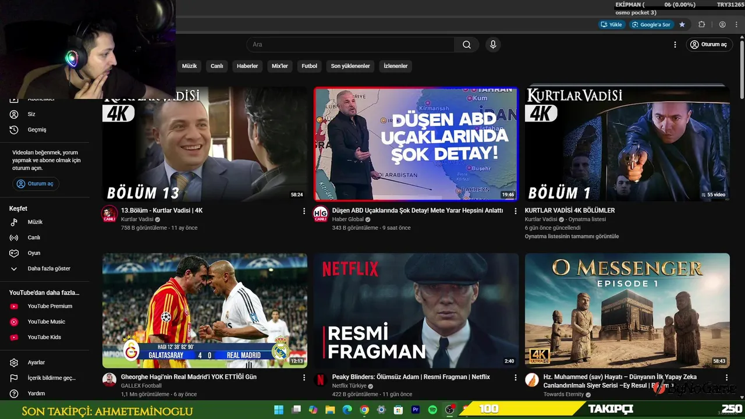Screen dimensions: 745x419
Task: Open the Chrome extensions puzzle icon
Action: 701,24
